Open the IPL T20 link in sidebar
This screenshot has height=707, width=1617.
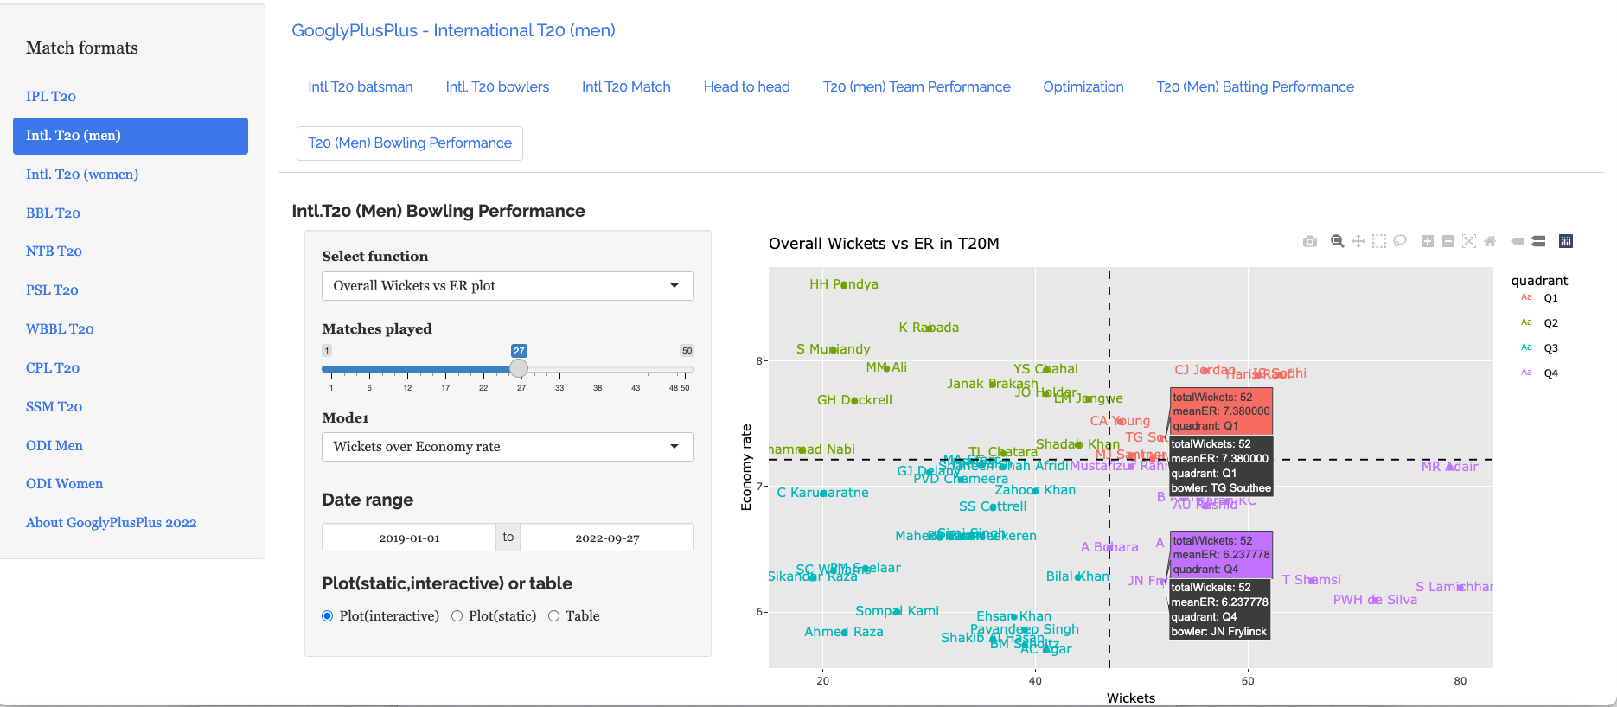tap(51, 97)
